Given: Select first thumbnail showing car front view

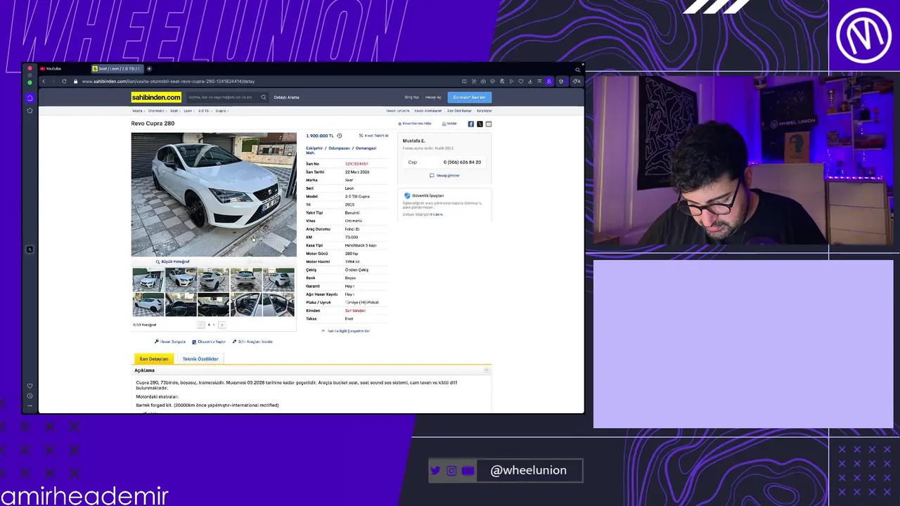Looking at the screenshot, I should (x=148, y=280).
